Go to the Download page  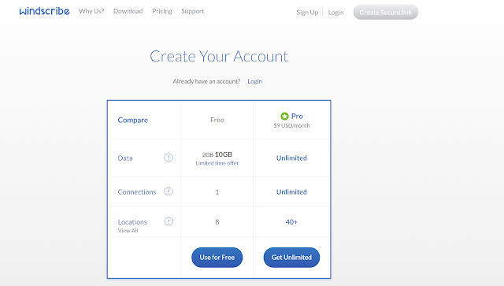128,11
